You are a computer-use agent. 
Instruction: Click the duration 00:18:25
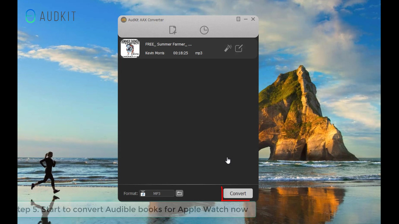180,53
